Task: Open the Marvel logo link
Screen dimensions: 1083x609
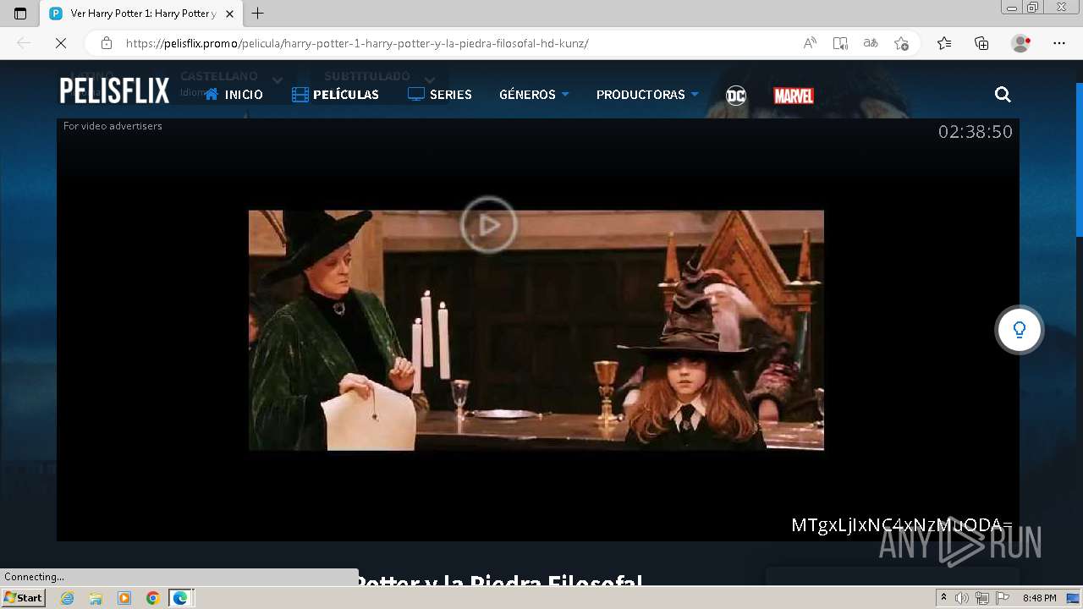Action: [794, 96]
